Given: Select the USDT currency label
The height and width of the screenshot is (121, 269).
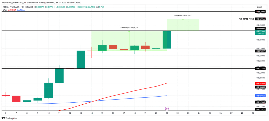Looking at the screenshot, I should click(260, 7).
